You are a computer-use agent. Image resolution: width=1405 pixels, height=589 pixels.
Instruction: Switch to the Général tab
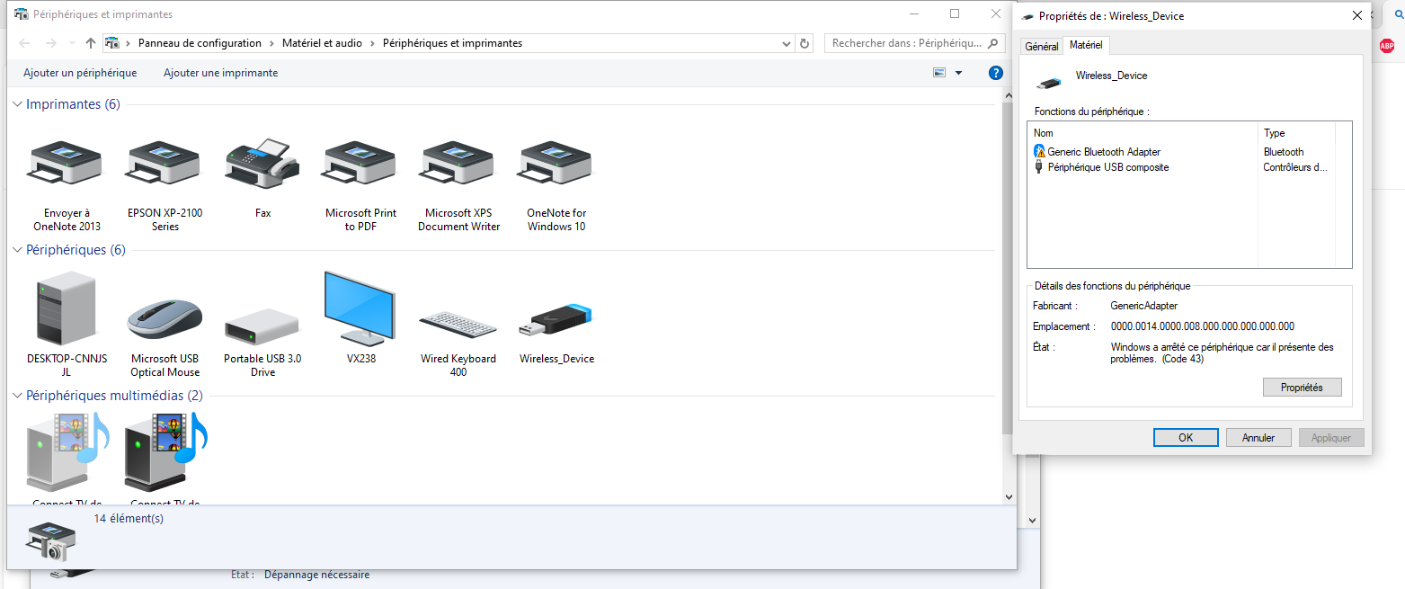1042,46
